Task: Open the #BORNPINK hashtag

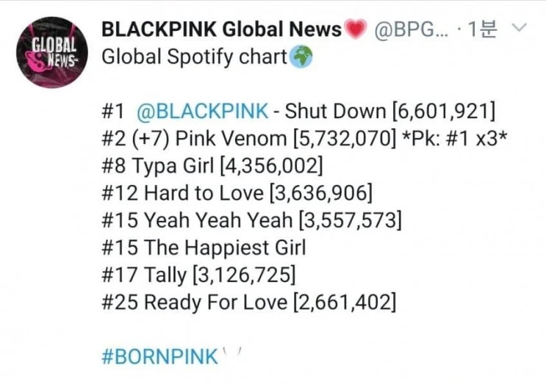Action: (x=160, y=357)
